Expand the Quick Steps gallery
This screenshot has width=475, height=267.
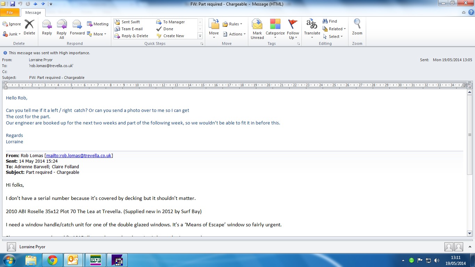(200, 36)
